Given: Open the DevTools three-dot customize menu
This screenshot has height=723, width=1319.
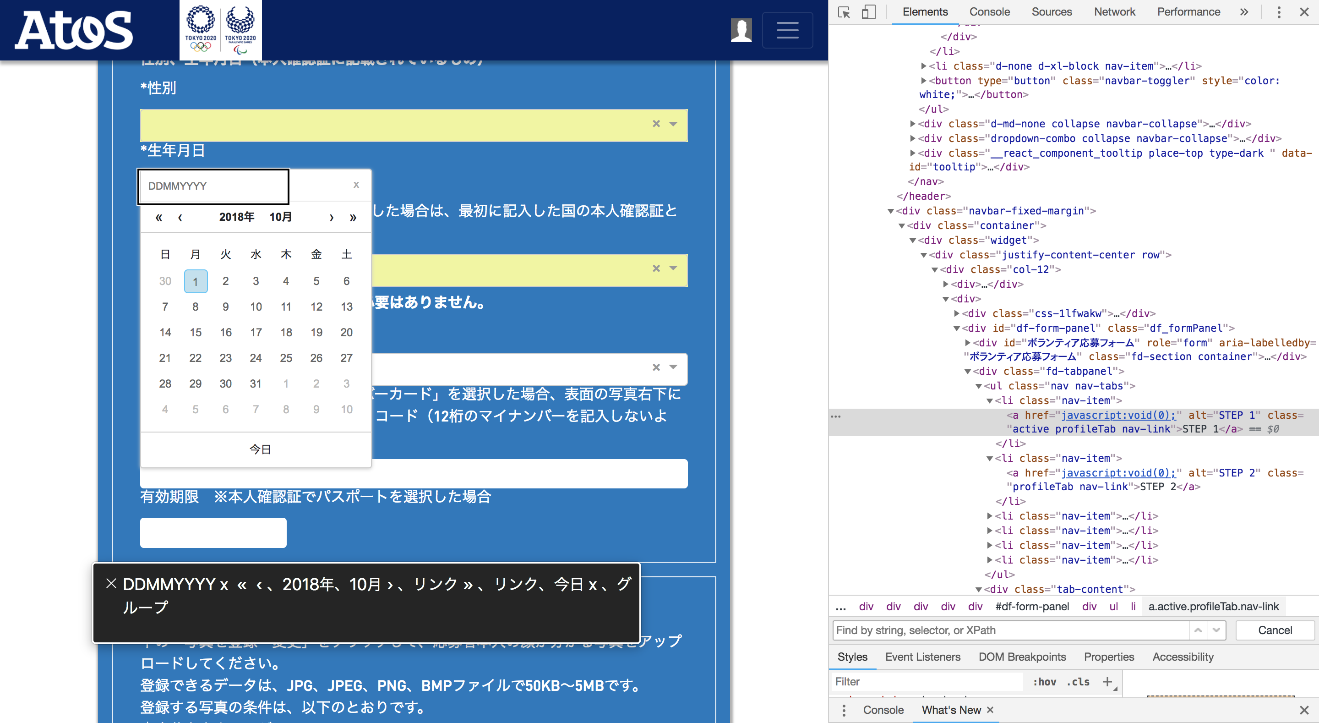Looking at the screenshot, I should (x=1278, y=11).
